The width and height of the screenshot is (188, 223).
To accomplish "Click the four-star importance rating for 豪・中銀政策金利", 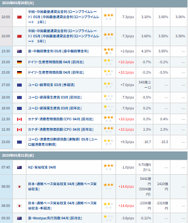I will pyautogui.click(x=108, y=51).
